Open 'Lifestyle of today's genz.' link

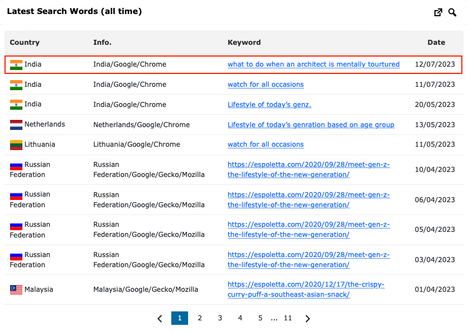click(269, 105)
